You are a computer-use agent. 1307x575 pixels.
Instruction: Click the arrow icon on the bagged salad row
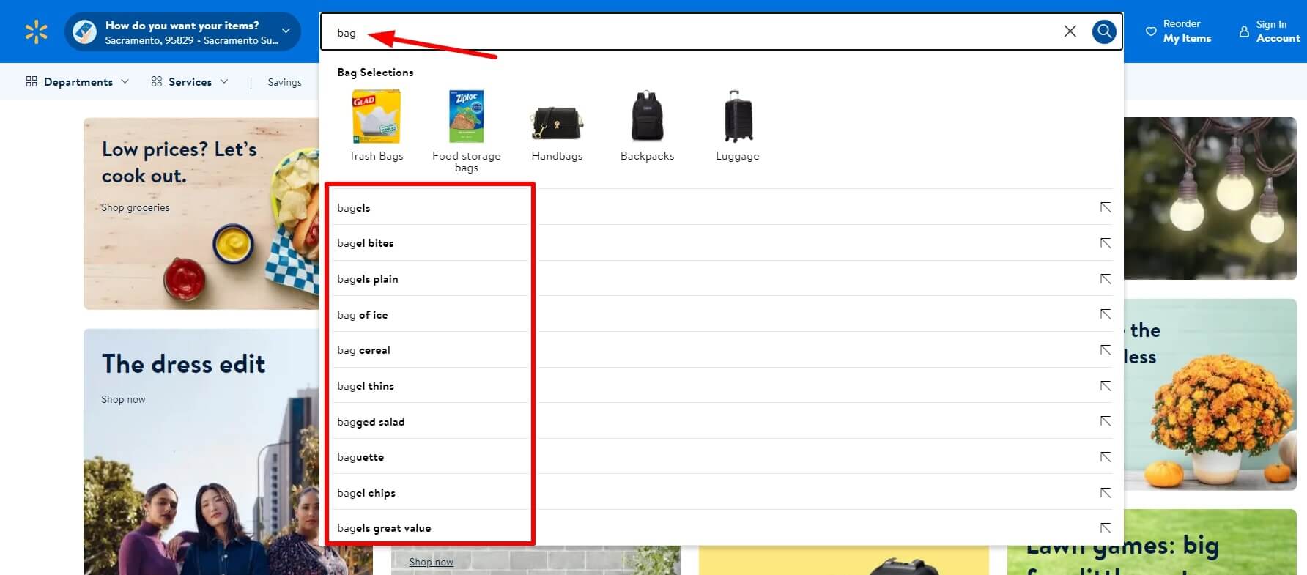(x=1106, y=421)
